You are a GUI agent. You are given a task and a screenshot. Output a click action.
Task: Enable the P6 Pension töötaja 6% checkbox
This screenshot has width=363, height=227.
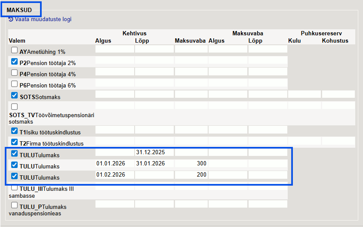(15, 84)
